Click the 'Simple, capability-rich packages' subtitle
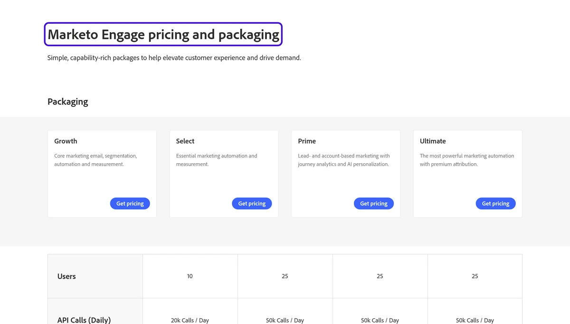Viewport: 570px width, 324px height. (174, 58)
